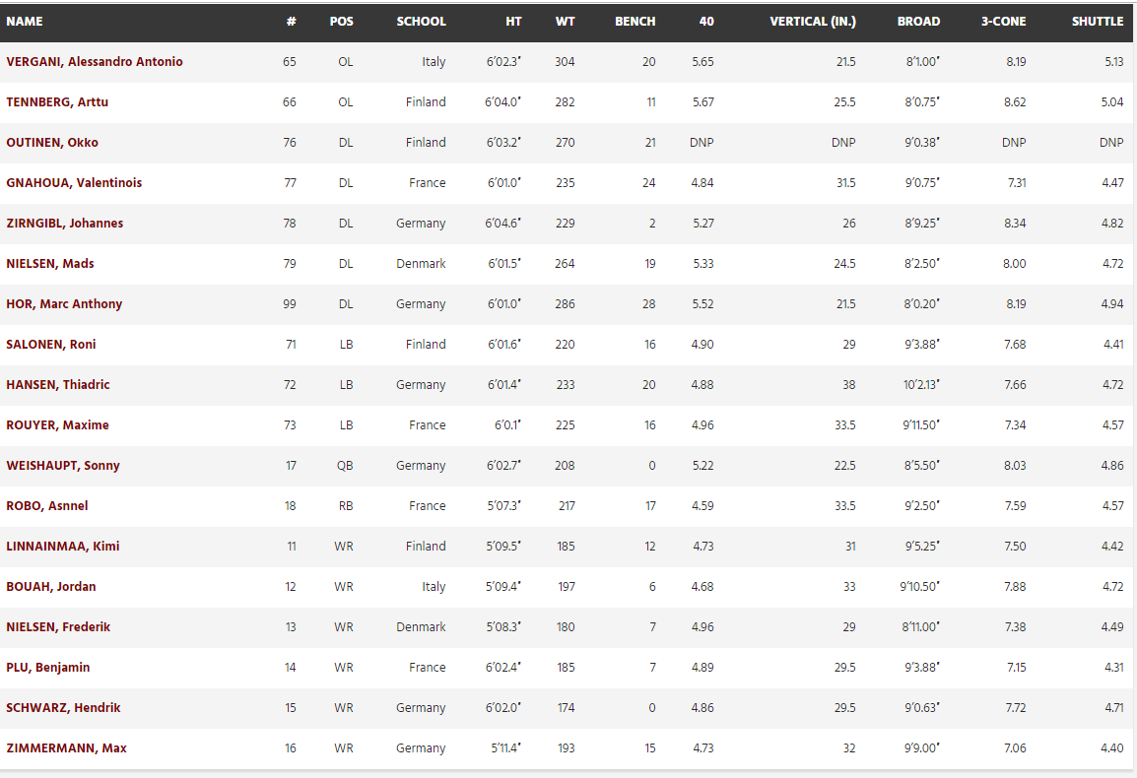Click the SHUTTLE column header

[x=1098, y=22]
